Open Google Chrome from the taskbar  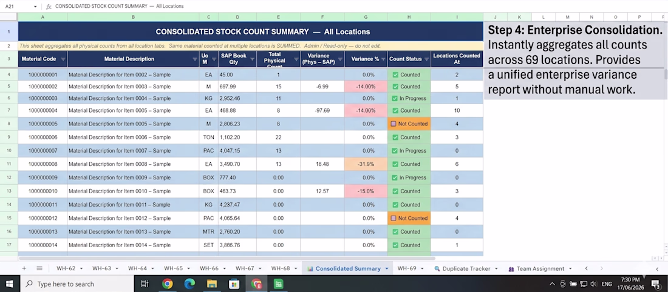click(x=168, y=284)
